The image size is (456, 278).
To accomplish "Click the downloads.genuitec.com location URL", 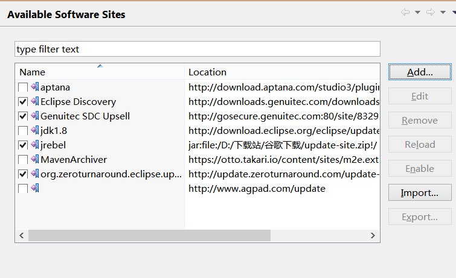I will 284,102.
